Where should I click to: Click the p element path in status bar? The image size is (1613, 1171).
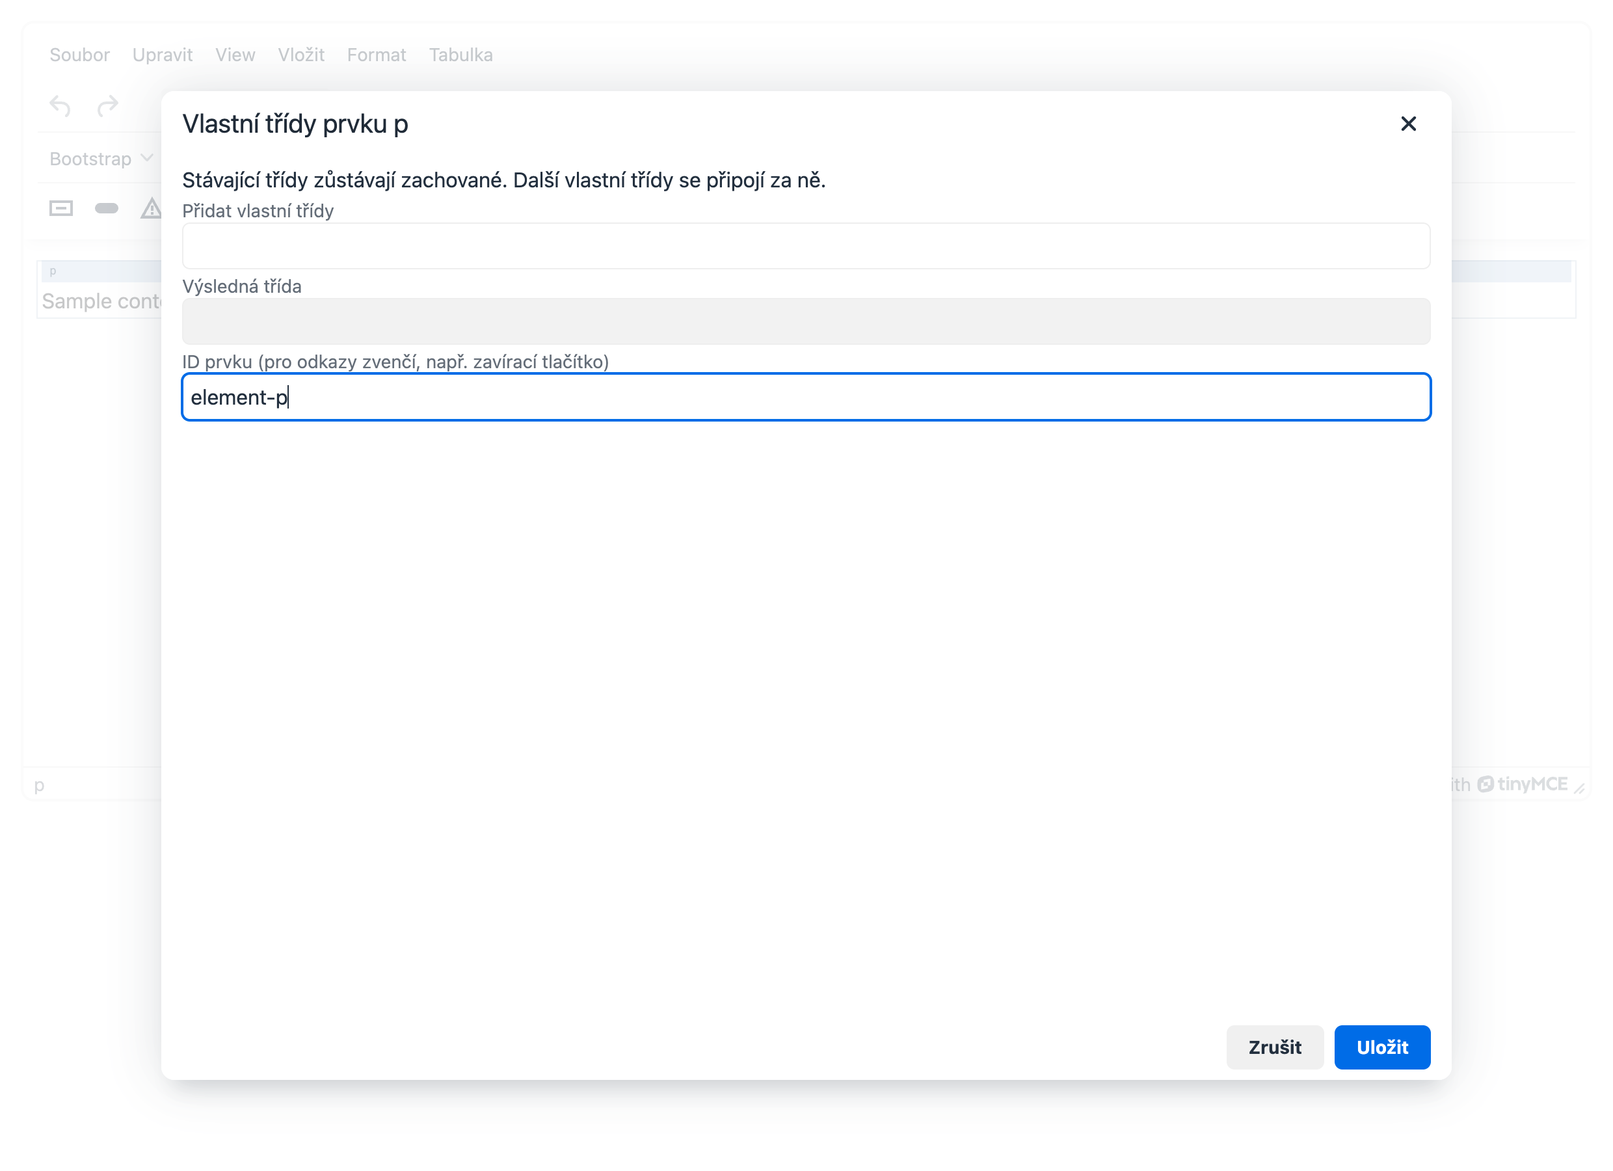39,785
